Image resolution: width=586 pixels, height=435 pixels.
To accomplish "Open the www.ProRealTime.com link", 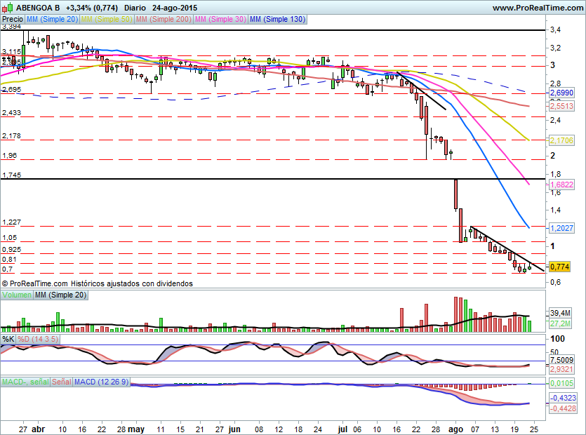I will (x=538, y=8).
